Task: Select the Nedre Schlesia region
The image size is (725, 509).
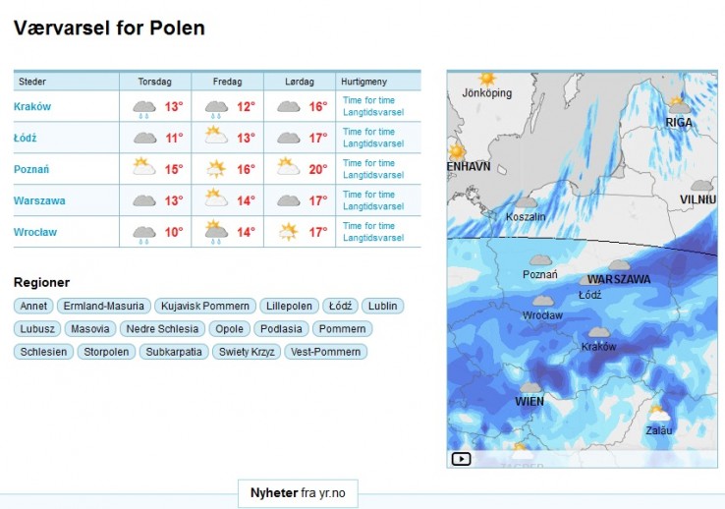Action: click(x=162, y=329)
